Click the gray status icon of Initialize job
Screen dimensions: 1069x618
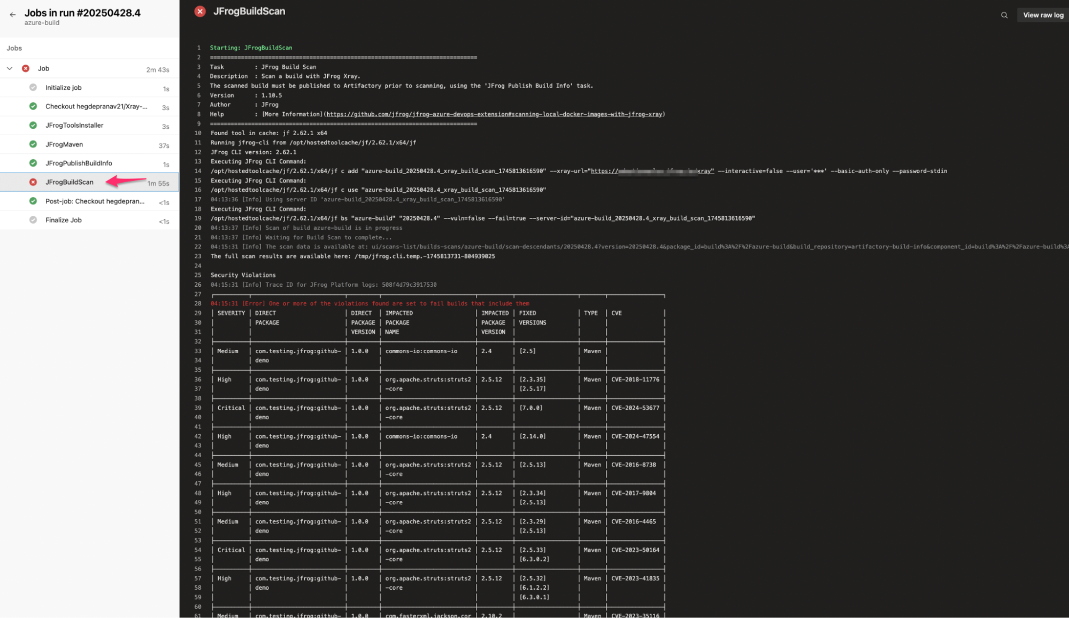point(33,88)
